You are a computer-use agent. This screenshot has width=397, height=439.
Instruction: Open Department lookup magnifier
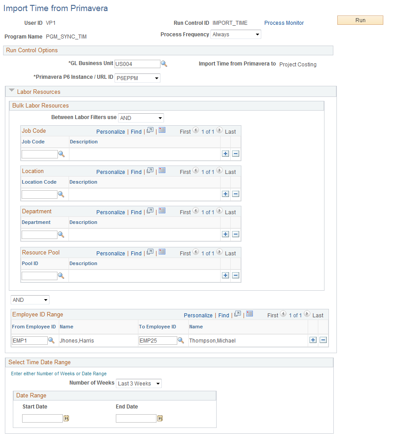click(61, 235)
